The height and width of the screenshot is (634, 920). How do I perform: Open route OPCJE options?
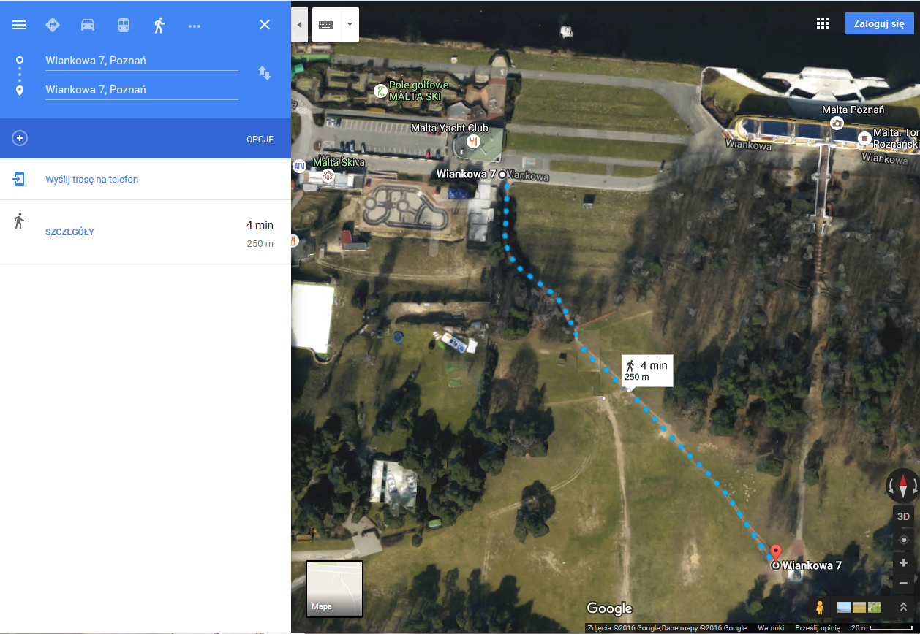tap(260, 139)
